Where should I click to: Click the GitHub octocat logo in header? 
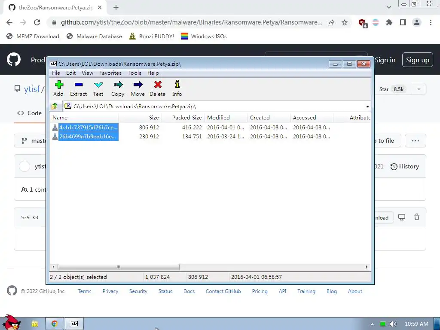14,59
